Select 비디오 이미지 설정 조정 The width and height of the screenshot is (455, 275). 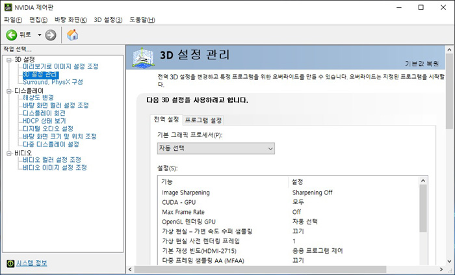(x=55, y=168)
